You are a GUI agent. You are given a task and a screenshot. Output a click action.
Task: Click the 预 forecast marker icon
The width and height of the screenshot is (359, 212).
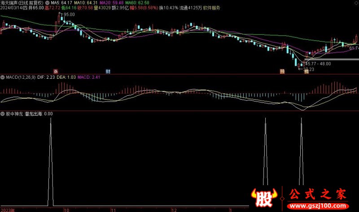click(282, 71)
